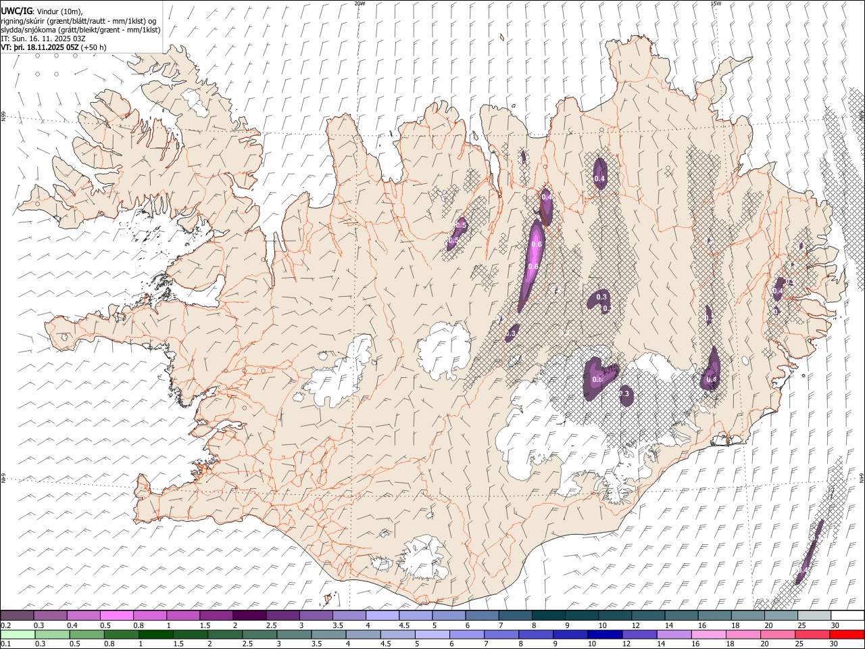Click the 'VT: þri. 18.11.2025 05Z' valid time
The image size is (865, 649).
click(40, 47)
